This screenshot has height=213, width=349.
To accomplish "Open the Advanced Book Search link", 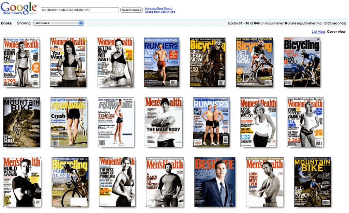I will 158,8.
